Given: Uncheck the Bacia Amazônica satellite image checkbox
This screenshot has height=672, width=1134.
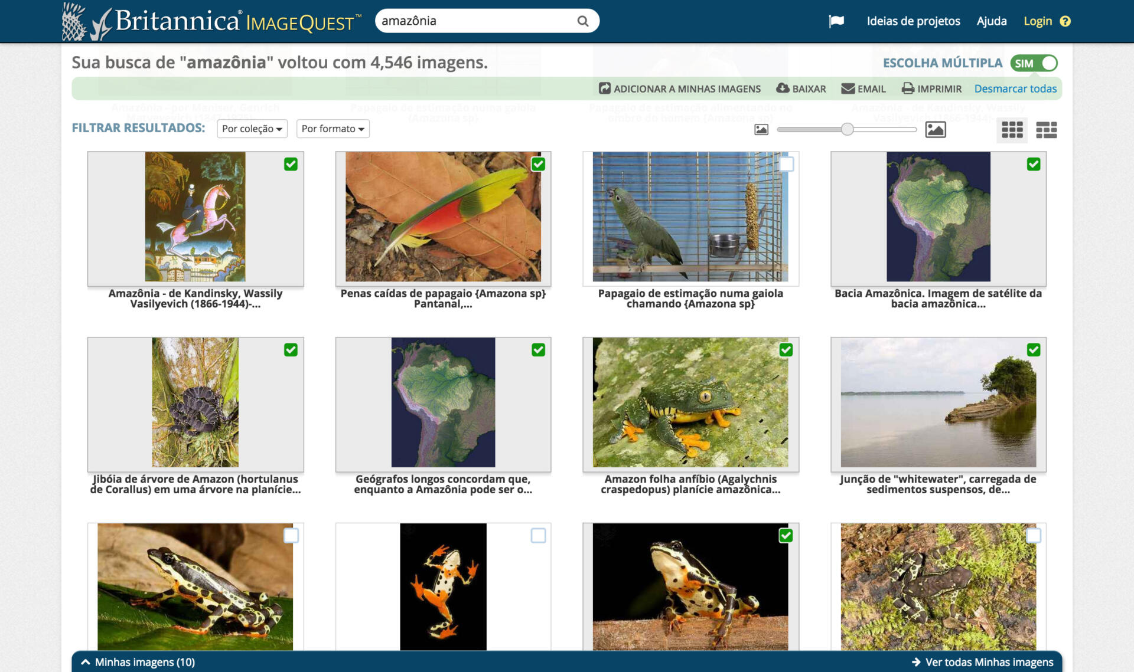Looking at the screenshot, I should click(x=1034, y=165).
